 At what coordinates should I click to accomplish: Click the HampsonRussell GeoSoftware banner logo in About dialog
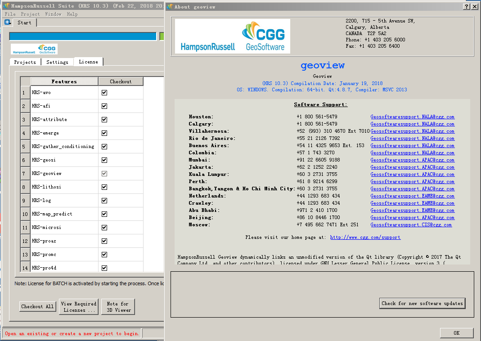[x=232, y=36]
